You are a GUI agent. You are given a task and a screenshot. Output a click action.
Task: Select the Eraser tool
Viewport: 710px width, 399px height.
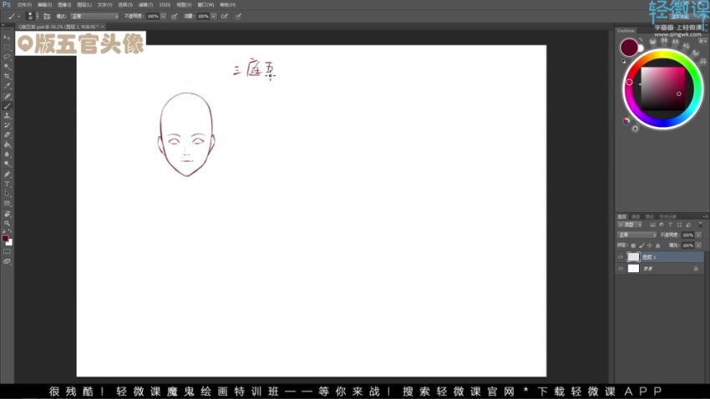(7, 135)
